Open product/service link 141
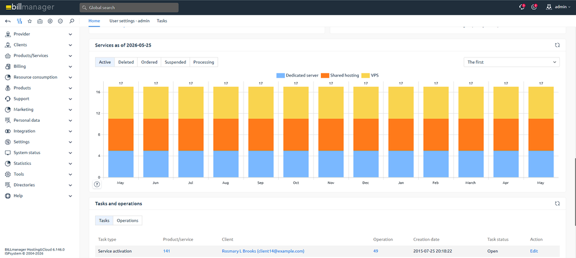This screenshot has height=258, width=576. (166, 251)
